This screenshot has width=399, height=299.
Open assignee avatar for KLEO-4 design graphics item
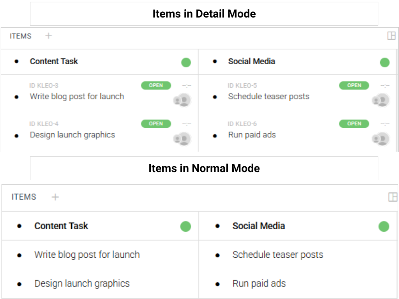coord(182,139)
